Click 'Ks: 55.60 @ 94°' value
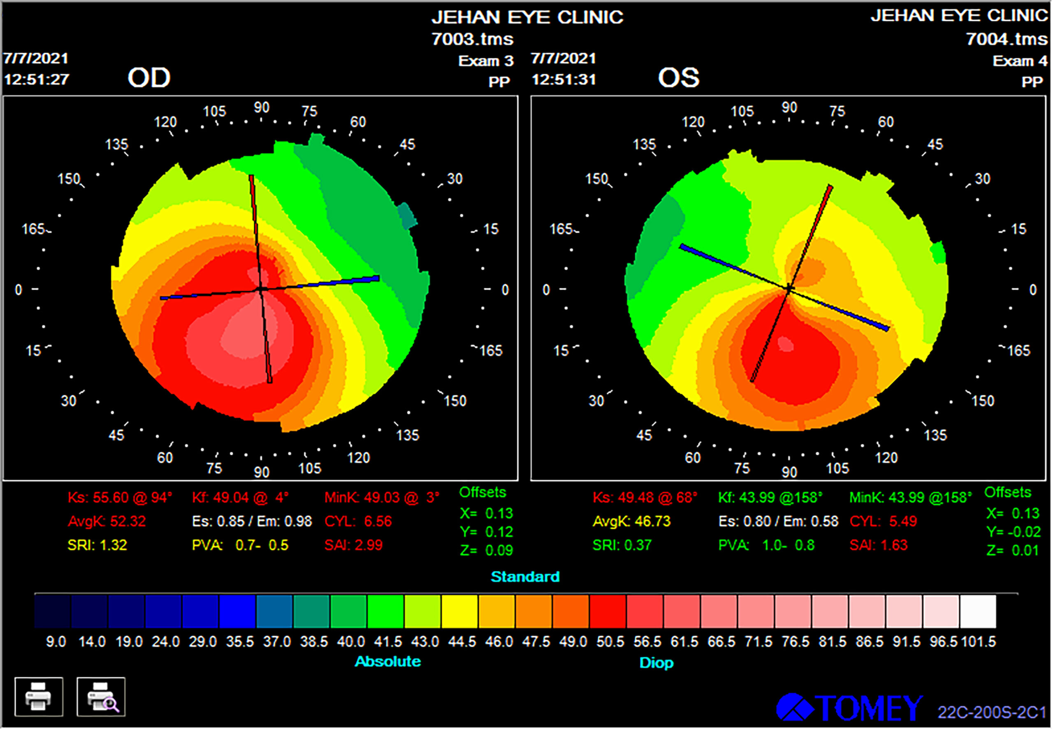Viewport: 1053px width, 730px height. [x=120, y=498]
